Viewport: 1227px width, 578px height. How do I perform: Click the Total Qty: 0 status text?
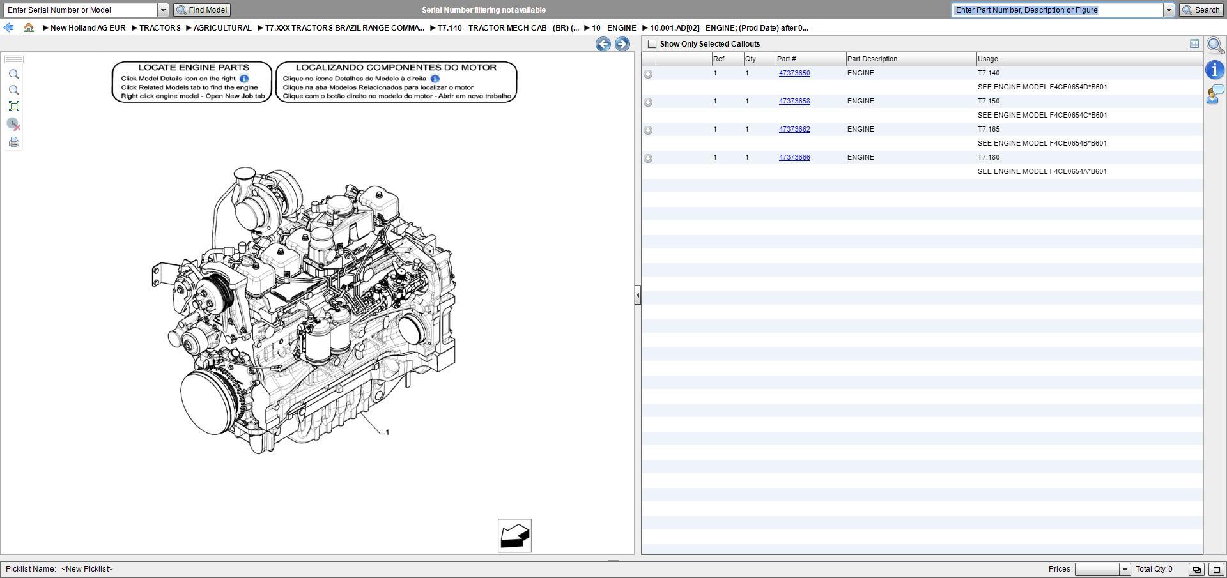[1154, 569]
